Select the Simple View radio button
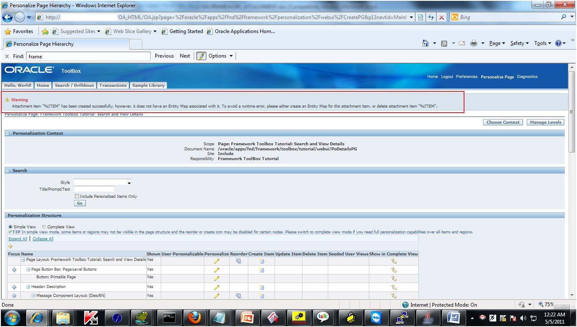This screenshot has width=577, height=327. [10, 227]
